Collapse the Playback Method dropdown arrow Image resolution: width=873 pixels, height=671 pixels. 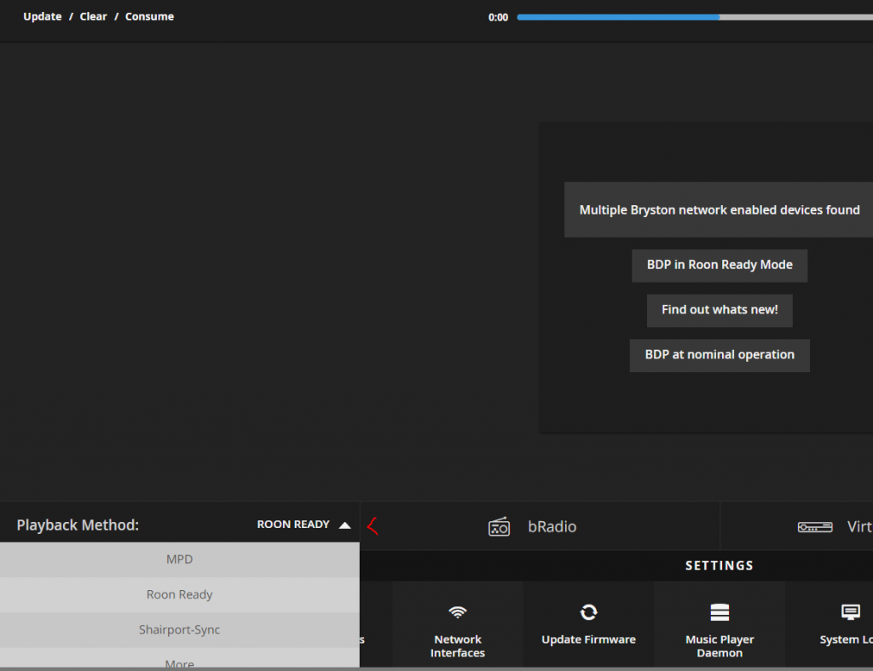[x=344, y=525]
